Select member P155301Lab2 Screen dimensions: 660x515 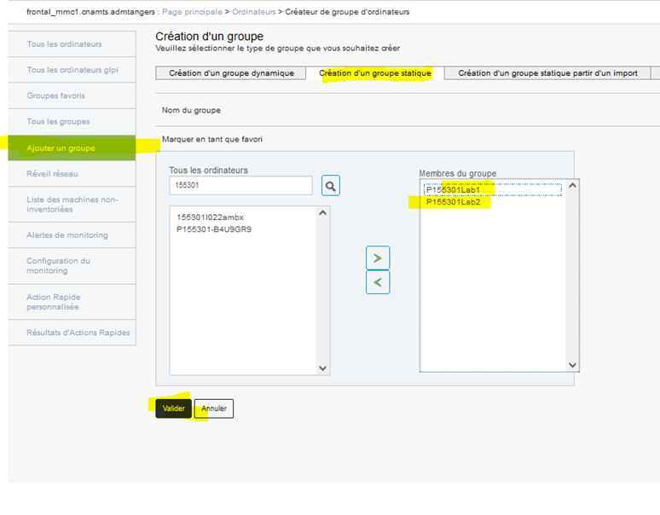(454, 202)
